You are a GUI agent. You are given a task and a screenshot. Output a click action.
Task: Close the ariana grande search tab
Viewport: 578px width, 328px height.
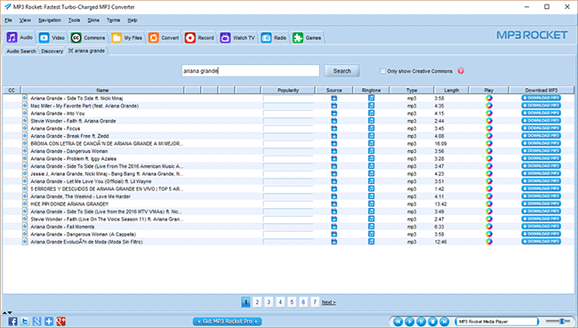(71, 51)
